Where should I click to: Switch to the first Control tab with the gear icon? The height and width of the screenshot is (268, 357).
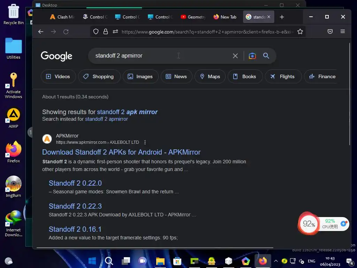coord(95,17)
